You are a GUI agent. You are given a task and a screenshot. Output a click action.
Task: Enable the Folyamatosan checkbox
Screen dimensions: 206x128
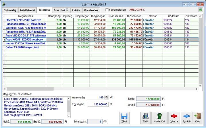107,10
